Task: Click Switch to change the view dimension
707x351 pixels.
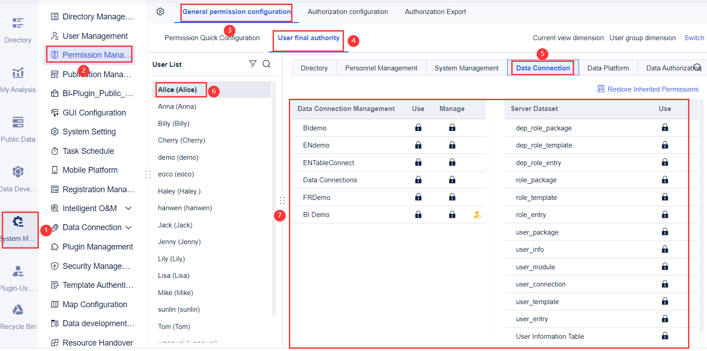Action: [694, 38]
